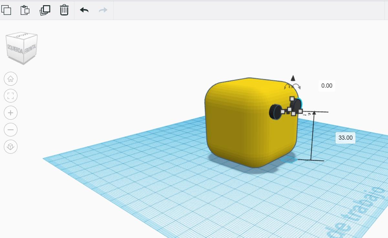Select the FRONTAL face of the view cube

click(x=30, y=49)
